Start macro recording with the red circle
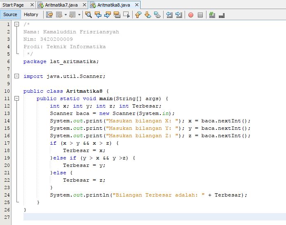Screen dimensions: 286x225 tap(191, 15)
